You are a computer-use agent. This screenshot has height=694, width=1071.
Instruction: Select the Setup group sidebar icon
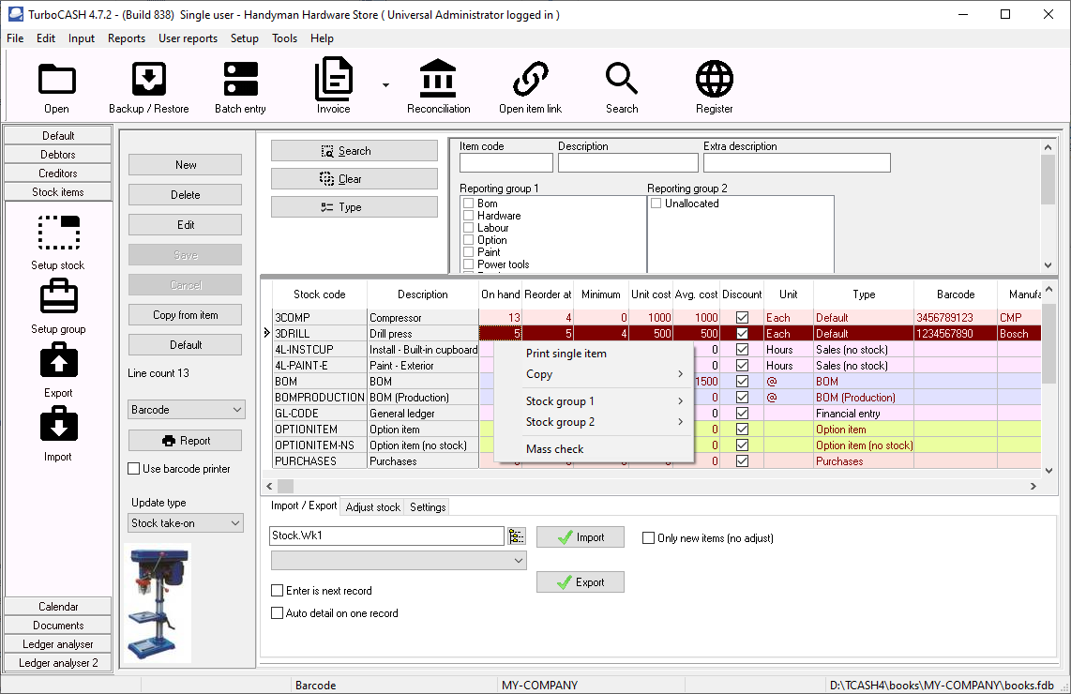pos(58,305)
